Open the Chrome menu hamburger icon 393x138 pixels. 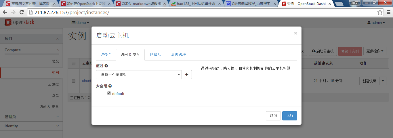click(x=388, y=12)
